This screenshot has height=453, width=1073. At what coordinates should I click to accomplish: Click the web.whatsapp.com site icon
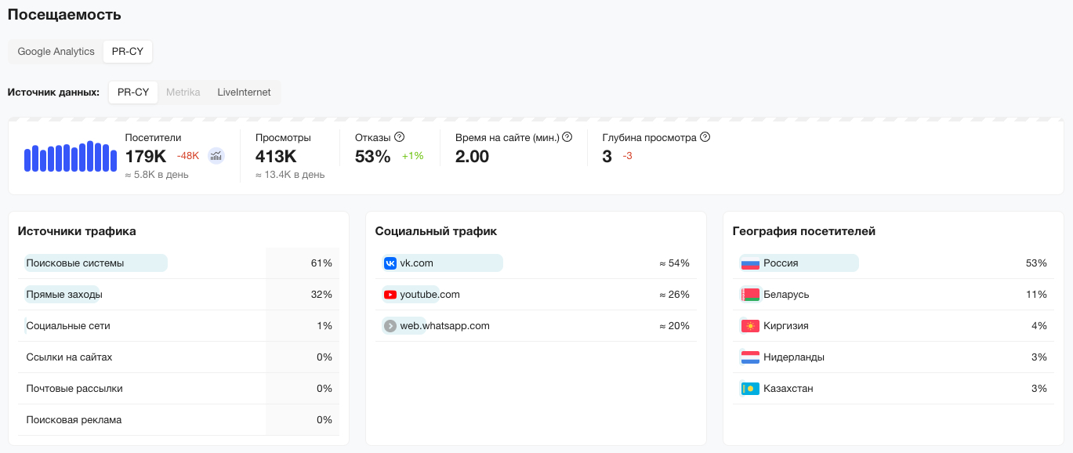pos(390,326)
